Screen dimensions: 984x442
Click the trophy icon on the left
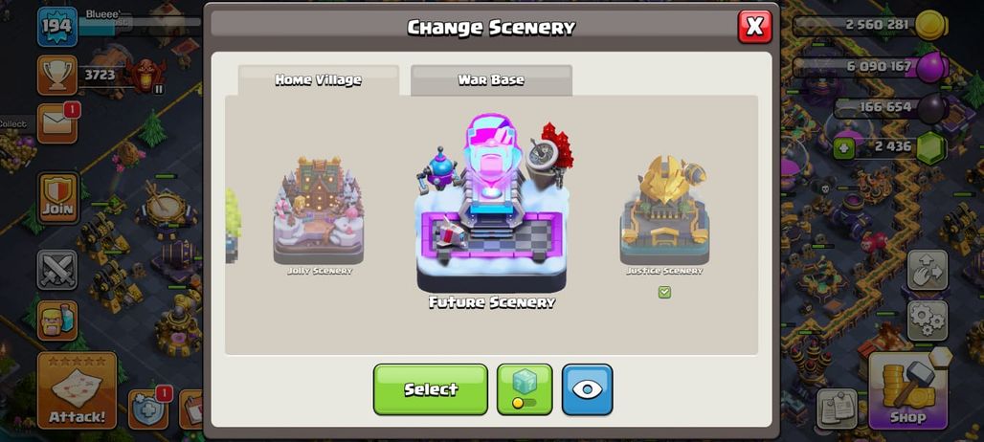(x=57, y=76)
